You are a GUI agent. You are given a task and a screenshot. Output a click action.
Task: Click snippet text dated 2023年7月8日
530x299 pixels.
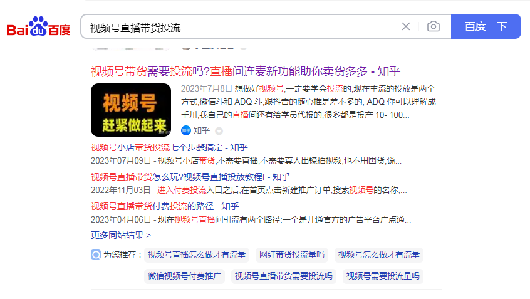click(x=308, y=102)
